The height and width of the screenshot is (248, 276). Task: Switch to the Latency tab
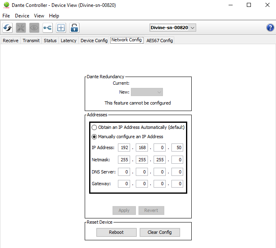point(68,41)
